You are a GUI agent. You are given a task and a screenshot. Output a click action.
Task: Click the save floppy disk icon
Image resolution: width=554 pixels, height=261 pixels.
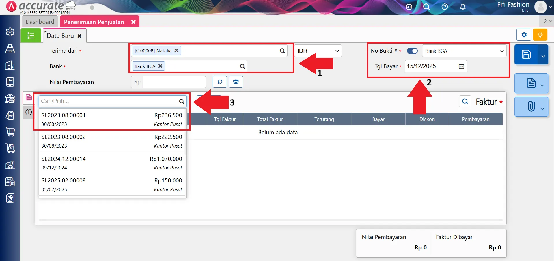click(x=526, y=54)
